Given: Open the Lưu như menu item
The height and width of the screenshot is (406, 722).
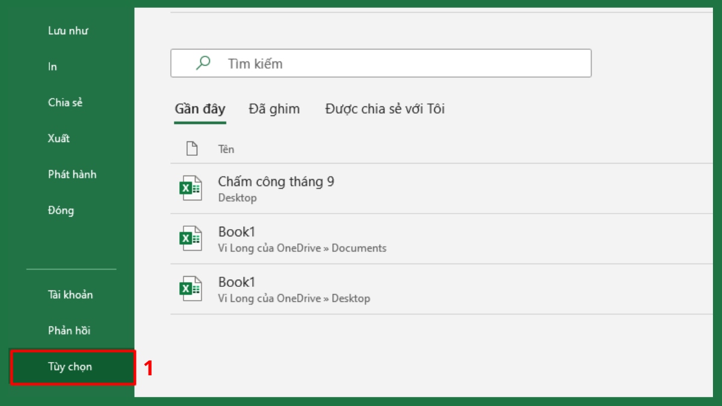Looking at the screenshot, I should click(68, 31).
